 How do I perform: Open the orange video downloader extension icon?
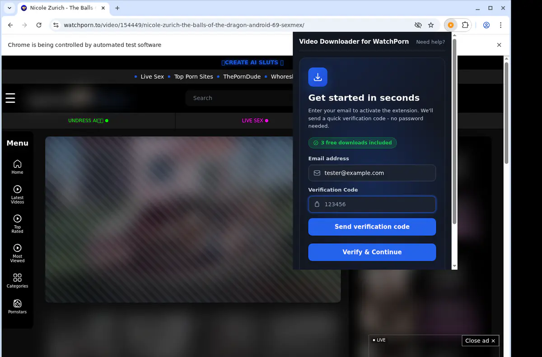click(450, 25)
